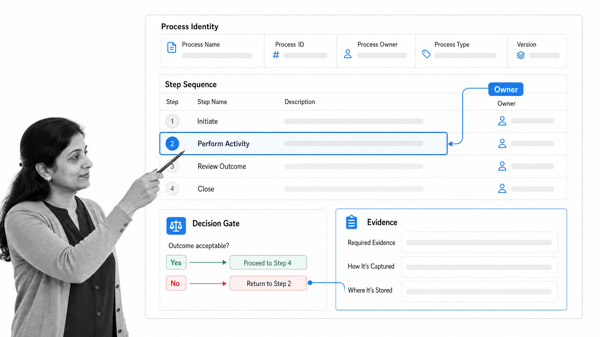Select step number 4 circle

[x=172, y=189]
